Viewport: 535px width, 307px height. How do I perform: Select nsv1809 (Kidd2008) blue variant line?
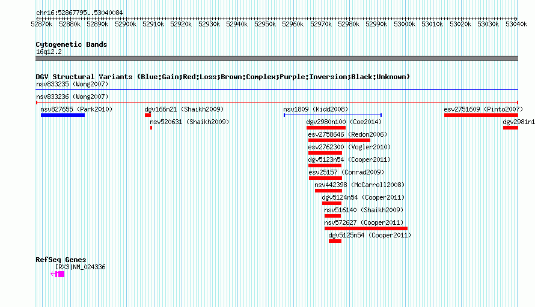332,115
